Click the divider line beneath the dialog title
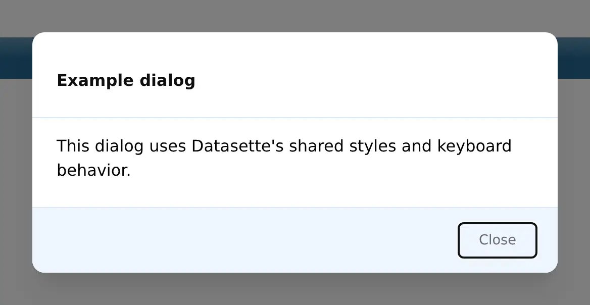The width and height of the screenshot is (590, 305). [x=295, y=118]
